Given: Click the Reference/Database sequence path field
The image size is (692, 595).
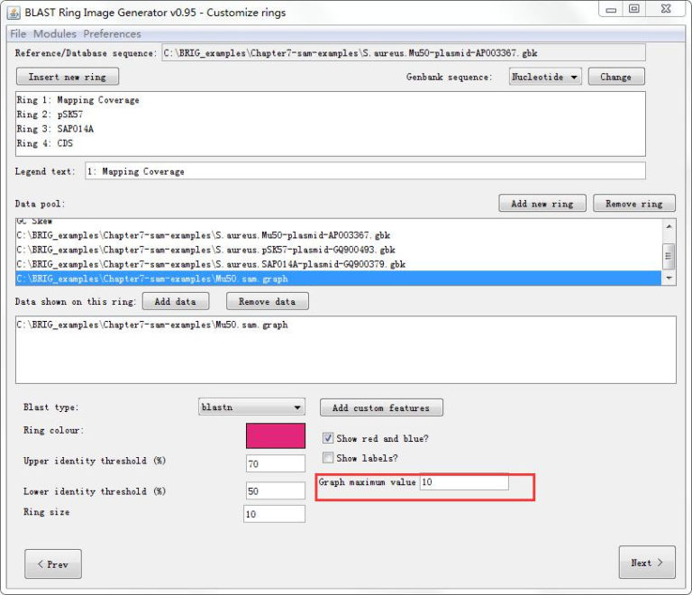Looking at the screenshot, I should 404,52.
